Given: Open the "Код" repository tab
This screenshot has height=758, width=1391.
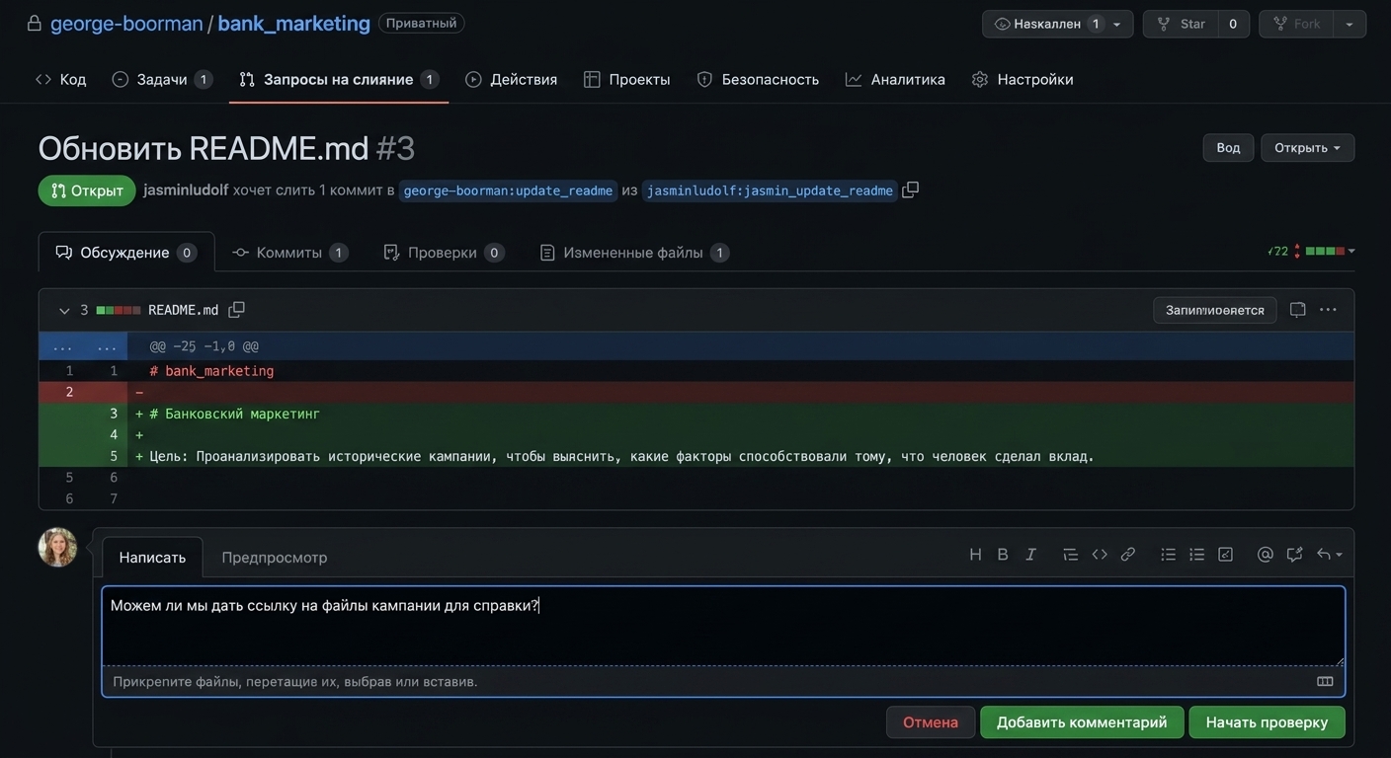Looking at the screenshot, I should pos(60,79).
